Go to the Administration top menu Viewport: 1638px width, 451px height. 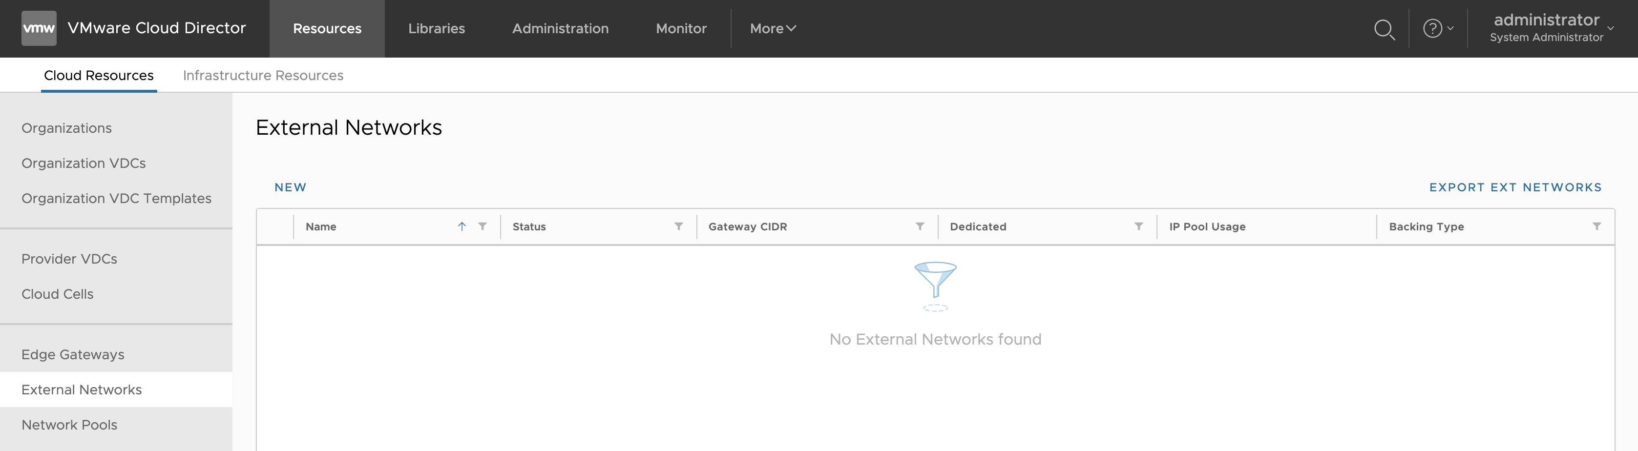click(560, 29)
